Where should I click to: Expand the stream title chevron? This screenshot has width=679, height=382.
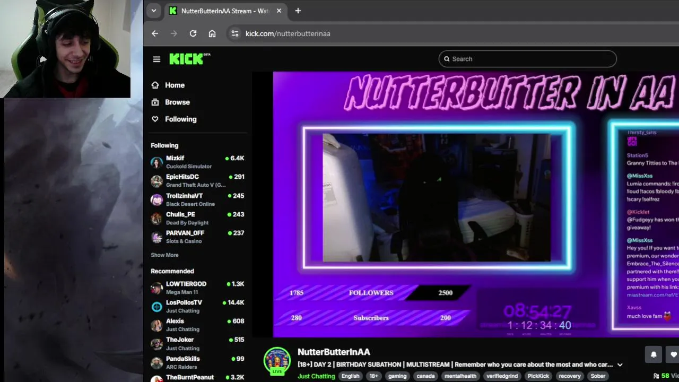click(620, 365)
